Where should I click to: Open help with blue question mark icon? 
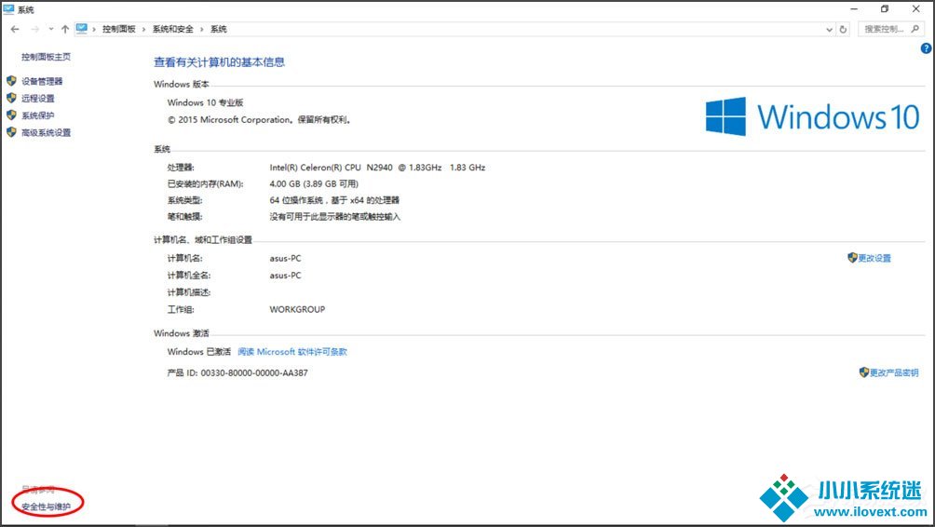[x=926, y=48]
